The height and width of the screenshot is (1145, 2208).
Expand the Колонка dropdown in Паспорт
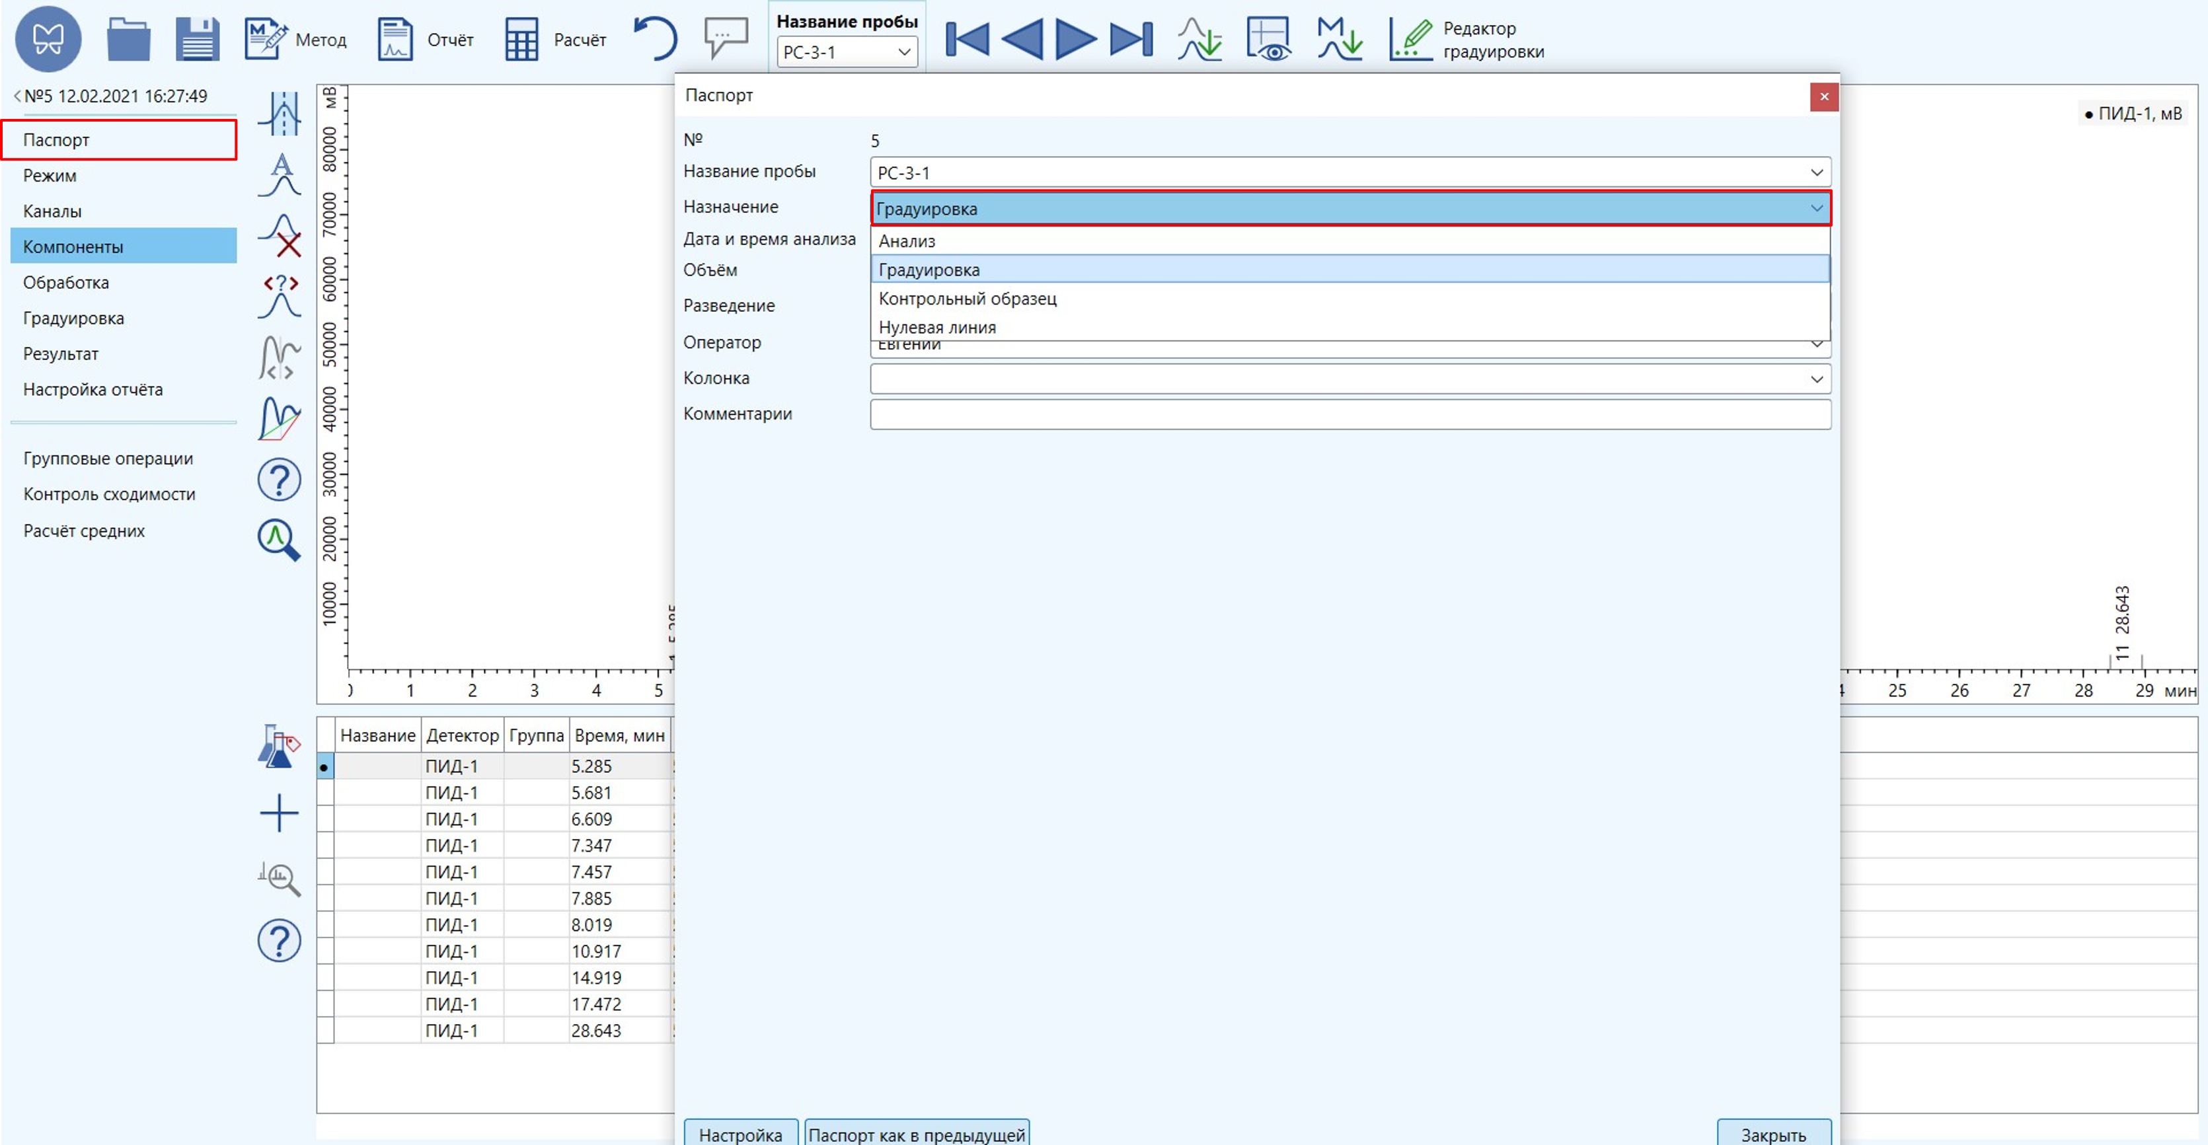pos(1815,379)
